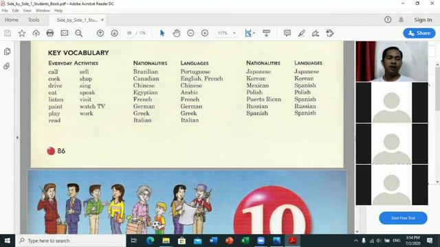
Task: Open Excel from taskbar
Action: click(245, 241)
